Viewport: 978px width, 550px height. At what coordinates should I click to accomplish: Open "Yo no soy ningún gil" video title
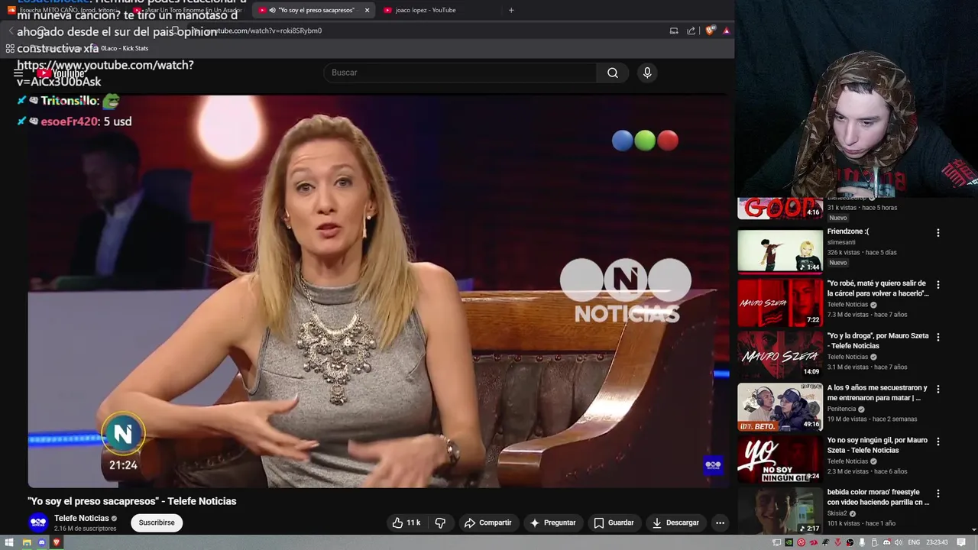[877, 445]
